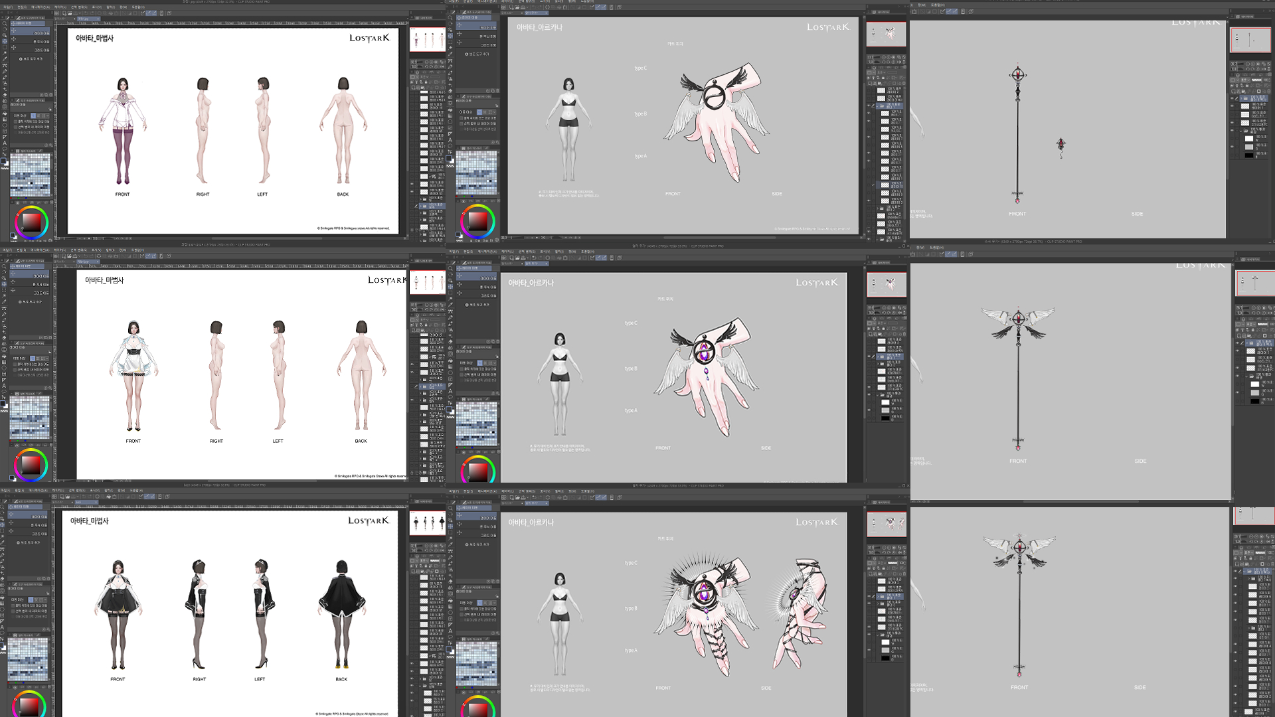
Task: Select first Move Layer sub tool, top-left window
Action: [x=30, y=31]
